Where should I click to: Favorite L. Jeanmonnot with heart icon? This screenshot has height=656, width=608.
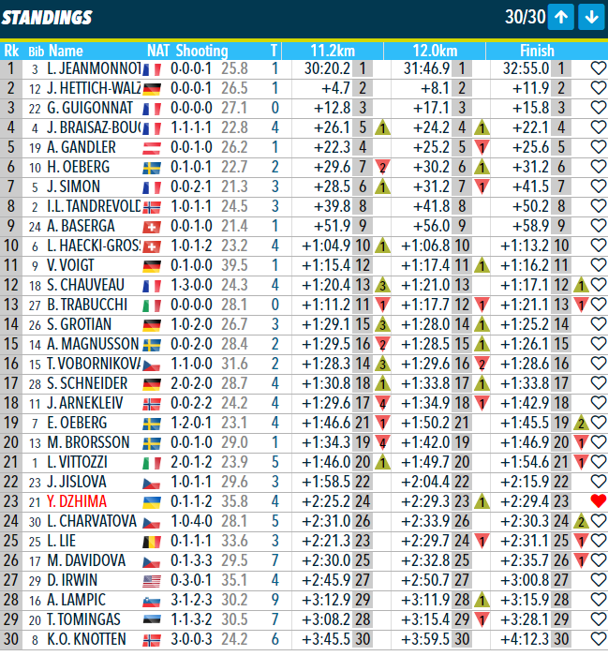click(x=599, y=67)
